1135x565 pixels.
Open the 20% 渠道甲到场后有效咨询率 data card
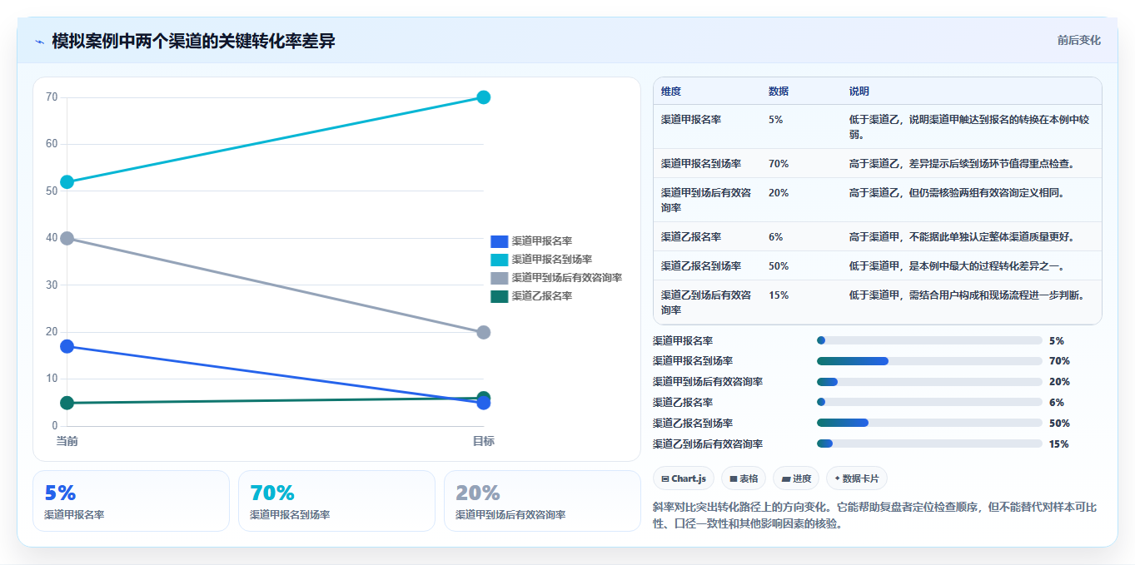(542, 501)
